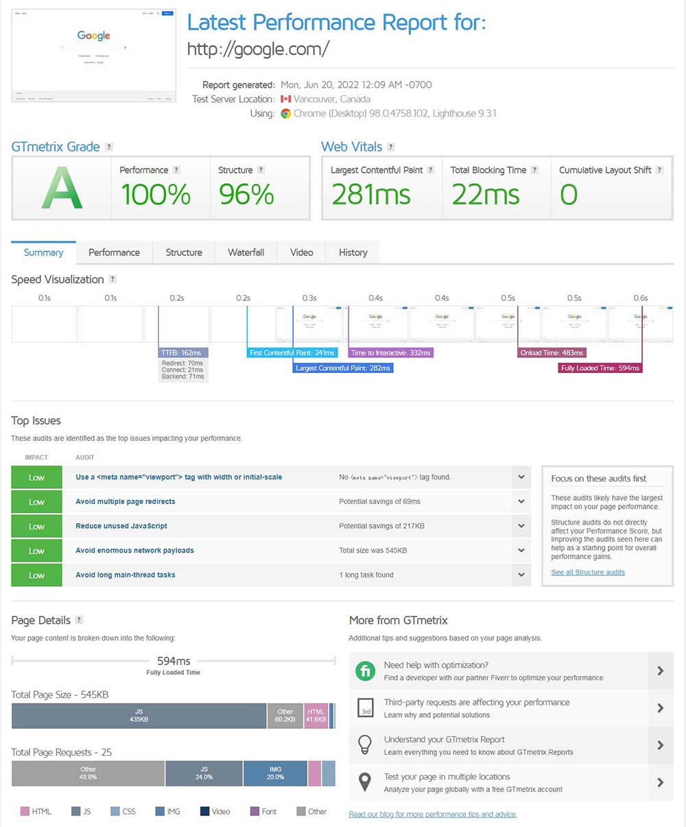Click the HTML 41.6KB page size segment
Viewport: 686px width, 827px height.
click(x=316, y=716)
